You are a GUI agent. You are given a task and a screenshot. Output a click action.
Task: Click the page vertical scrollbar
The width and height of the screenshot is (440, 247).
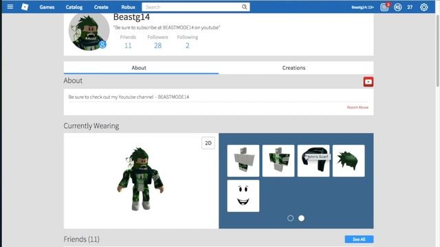[x=437, y=50]
